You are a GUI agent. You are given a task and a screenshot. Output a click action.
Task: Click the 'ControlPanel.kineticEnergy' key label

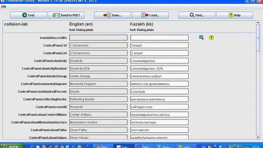point(47,76)
